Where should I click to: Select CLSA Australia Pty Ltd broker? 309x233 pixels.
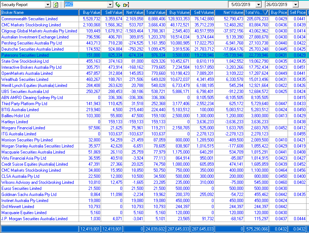[20, 176]
